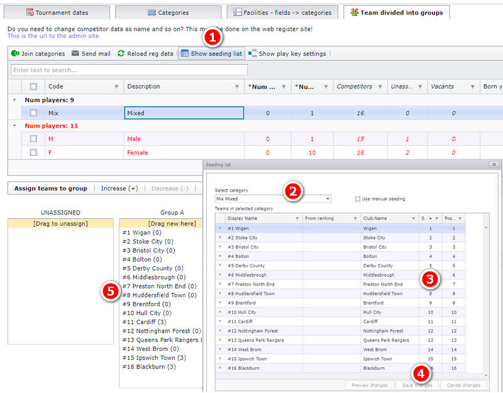Click the Send mail envelope icon
The image size is (503, 393).
click(75, 53)
